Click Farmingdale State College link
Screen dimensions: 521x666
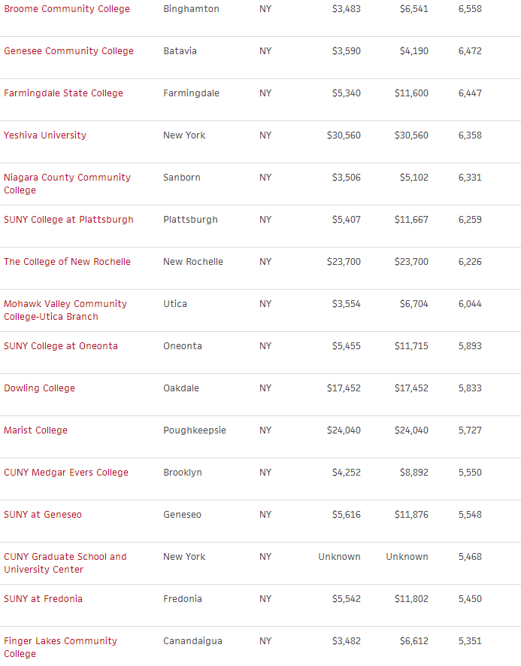point(64,93)
